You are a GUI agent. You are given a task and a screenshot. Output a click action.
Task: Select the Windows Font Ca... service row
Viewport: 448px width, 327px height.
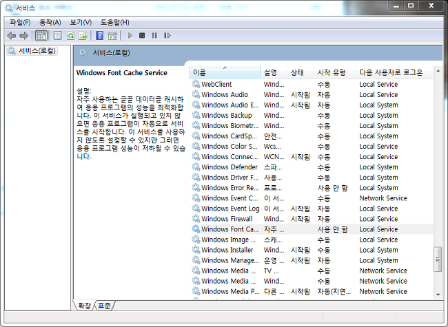[x=312, y=229]
